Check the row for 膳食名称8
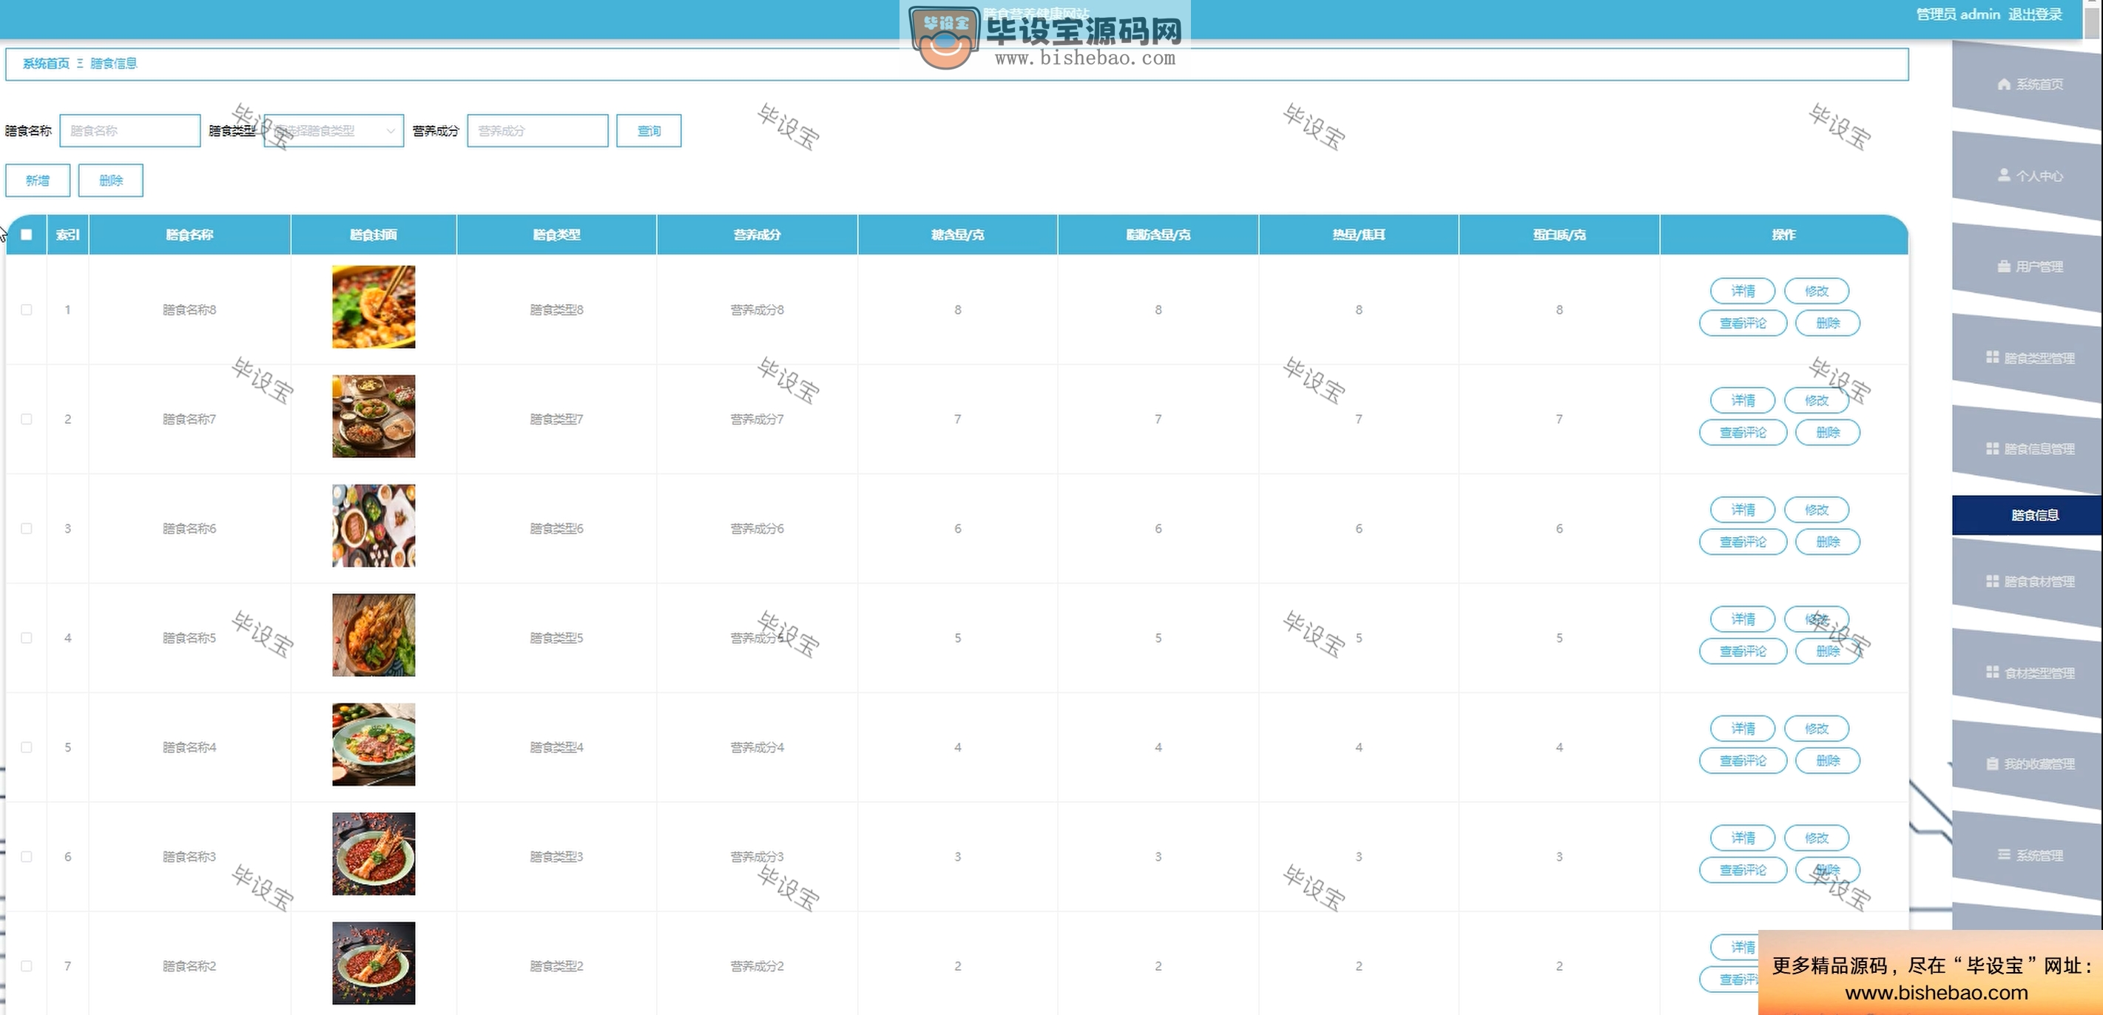The image size is (2103, 1015). point(26,309)
